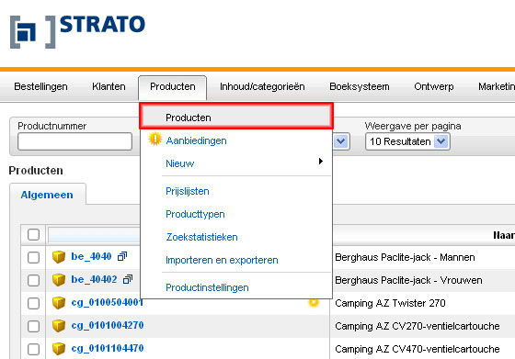The height and width of the screenshot is (359, 515).
Task: Select Producttypen in the dropdown menu
Action: pos(195,214)
